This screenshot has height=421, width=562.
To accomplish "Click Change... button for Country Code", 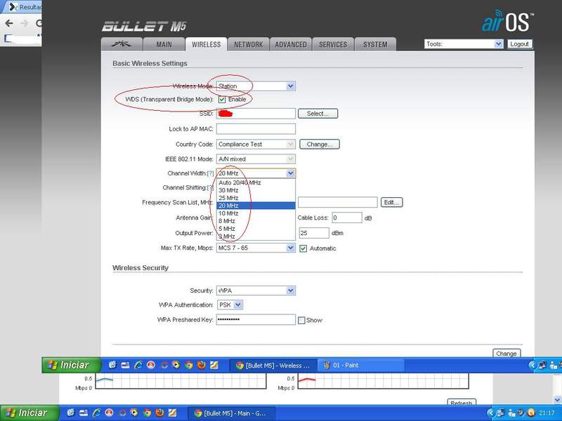I will (x=320, y=145).
